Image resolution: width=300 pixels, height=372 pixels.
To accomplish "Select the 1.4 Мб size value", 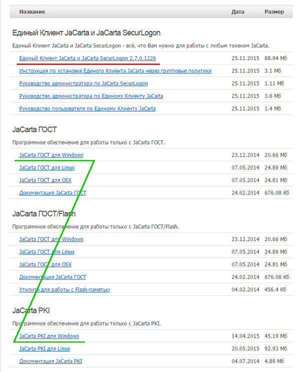I will 272,108.
